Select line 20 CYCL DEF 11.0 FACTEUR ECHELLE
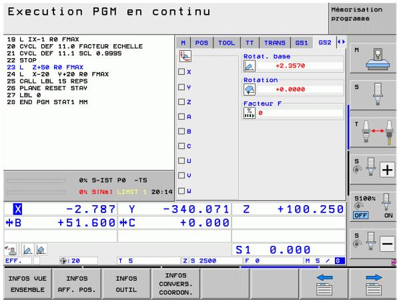This screenshot has width=397, height=300. point(75,46)
